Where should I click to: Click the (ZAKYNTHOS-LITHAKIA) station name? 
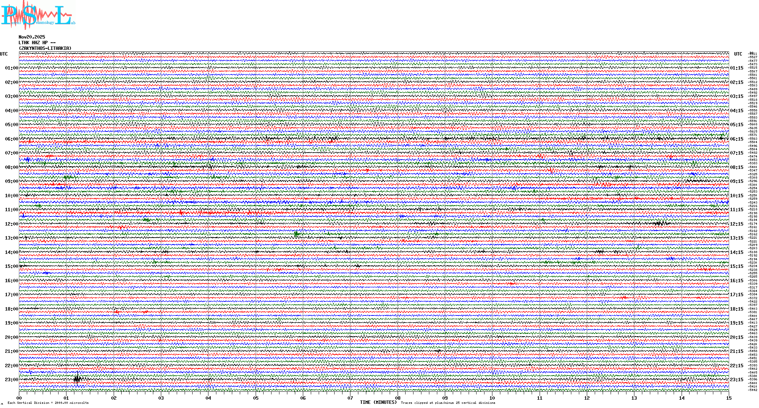[45, 48]
